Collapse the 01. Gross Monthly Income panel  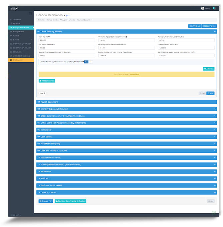point(214,31)
